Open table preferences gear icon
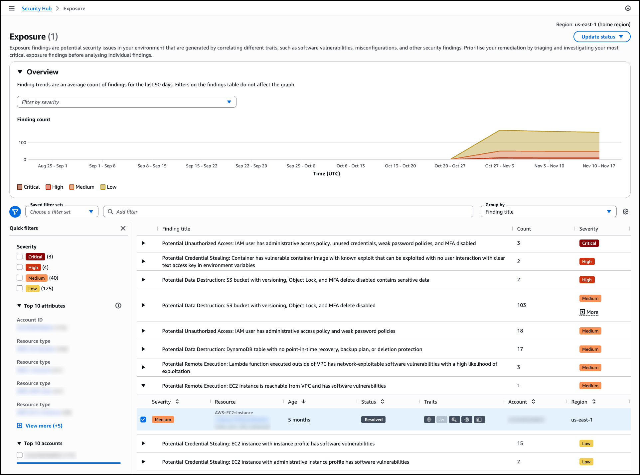Screen dimensions: 640x475 [x=625, y=212]
